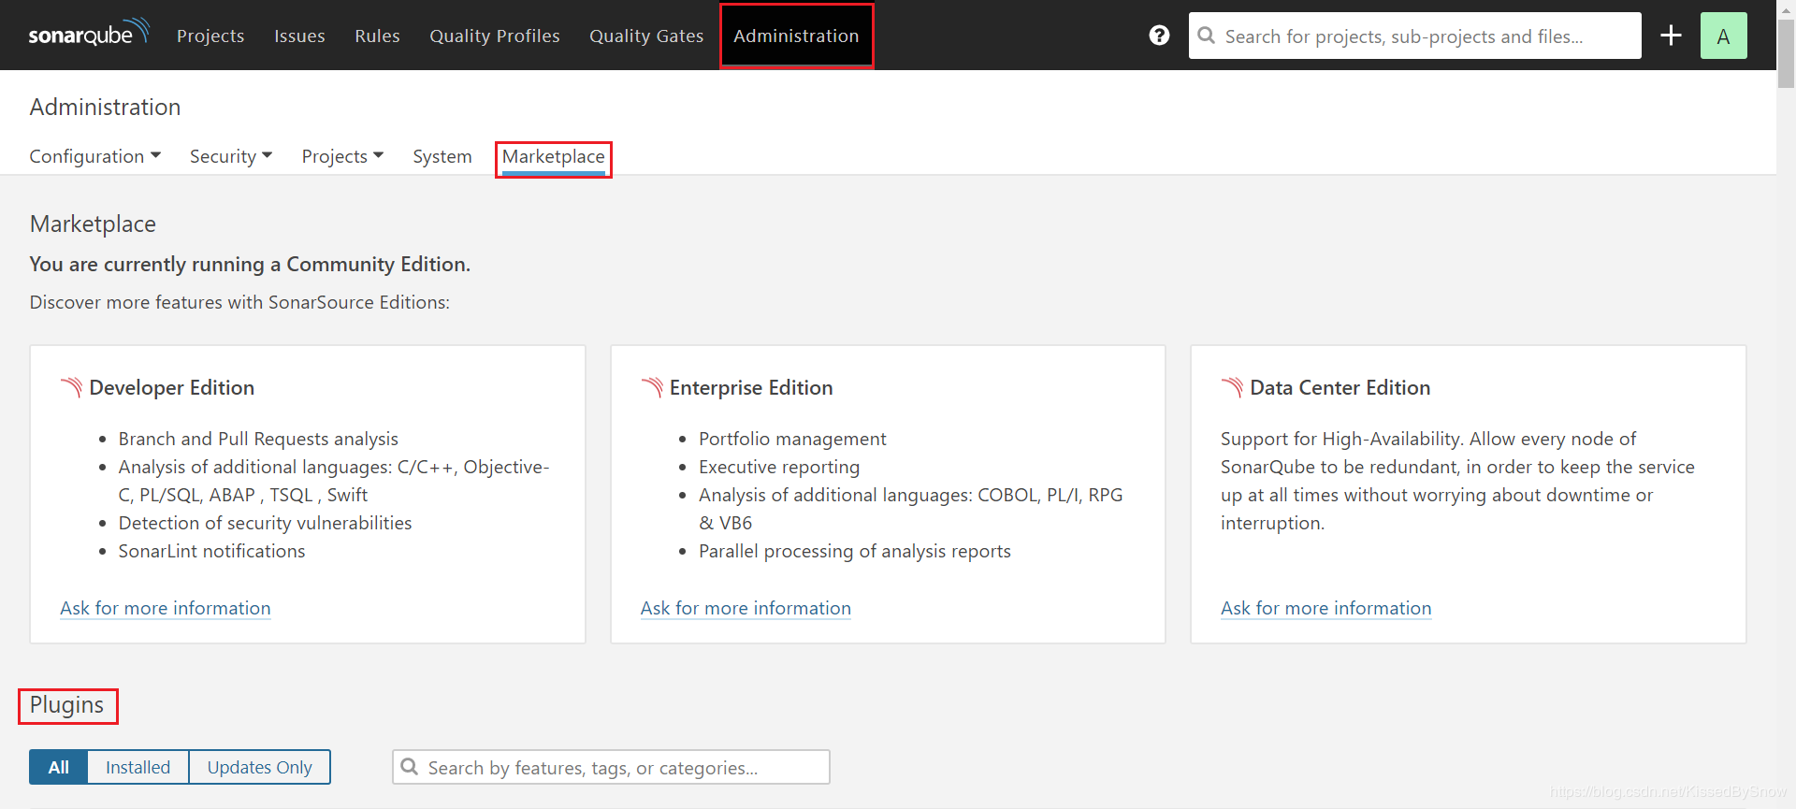
Task: Click 'Detection of security vulnerabilities' text
Action: [265, 523]
